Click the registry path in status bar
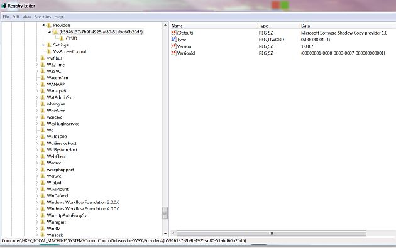 pyautogui.click(x=124, y=240)
